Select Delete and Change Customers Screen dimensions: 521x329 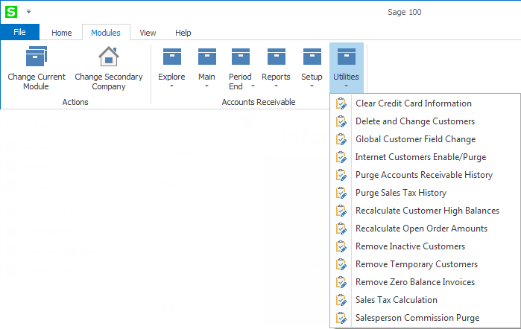(414, 121)
